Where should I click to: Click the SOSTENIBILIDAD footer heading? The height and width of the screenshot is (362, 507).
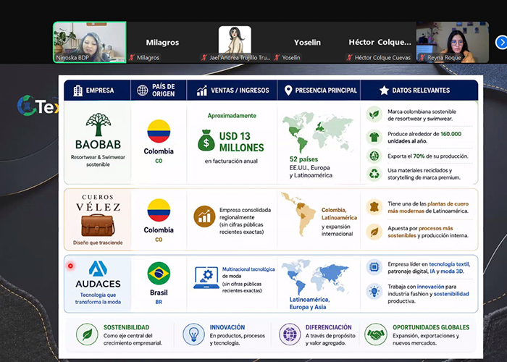point(127,327)
